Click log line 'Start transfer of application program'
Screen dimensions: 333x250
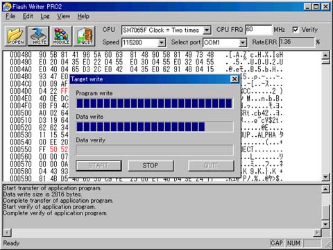pos(52,188)
